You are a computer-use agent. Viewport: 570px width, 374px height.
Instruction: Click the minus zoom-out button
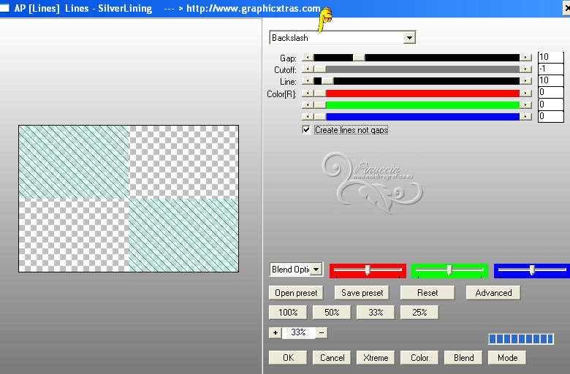coord(322,332)
